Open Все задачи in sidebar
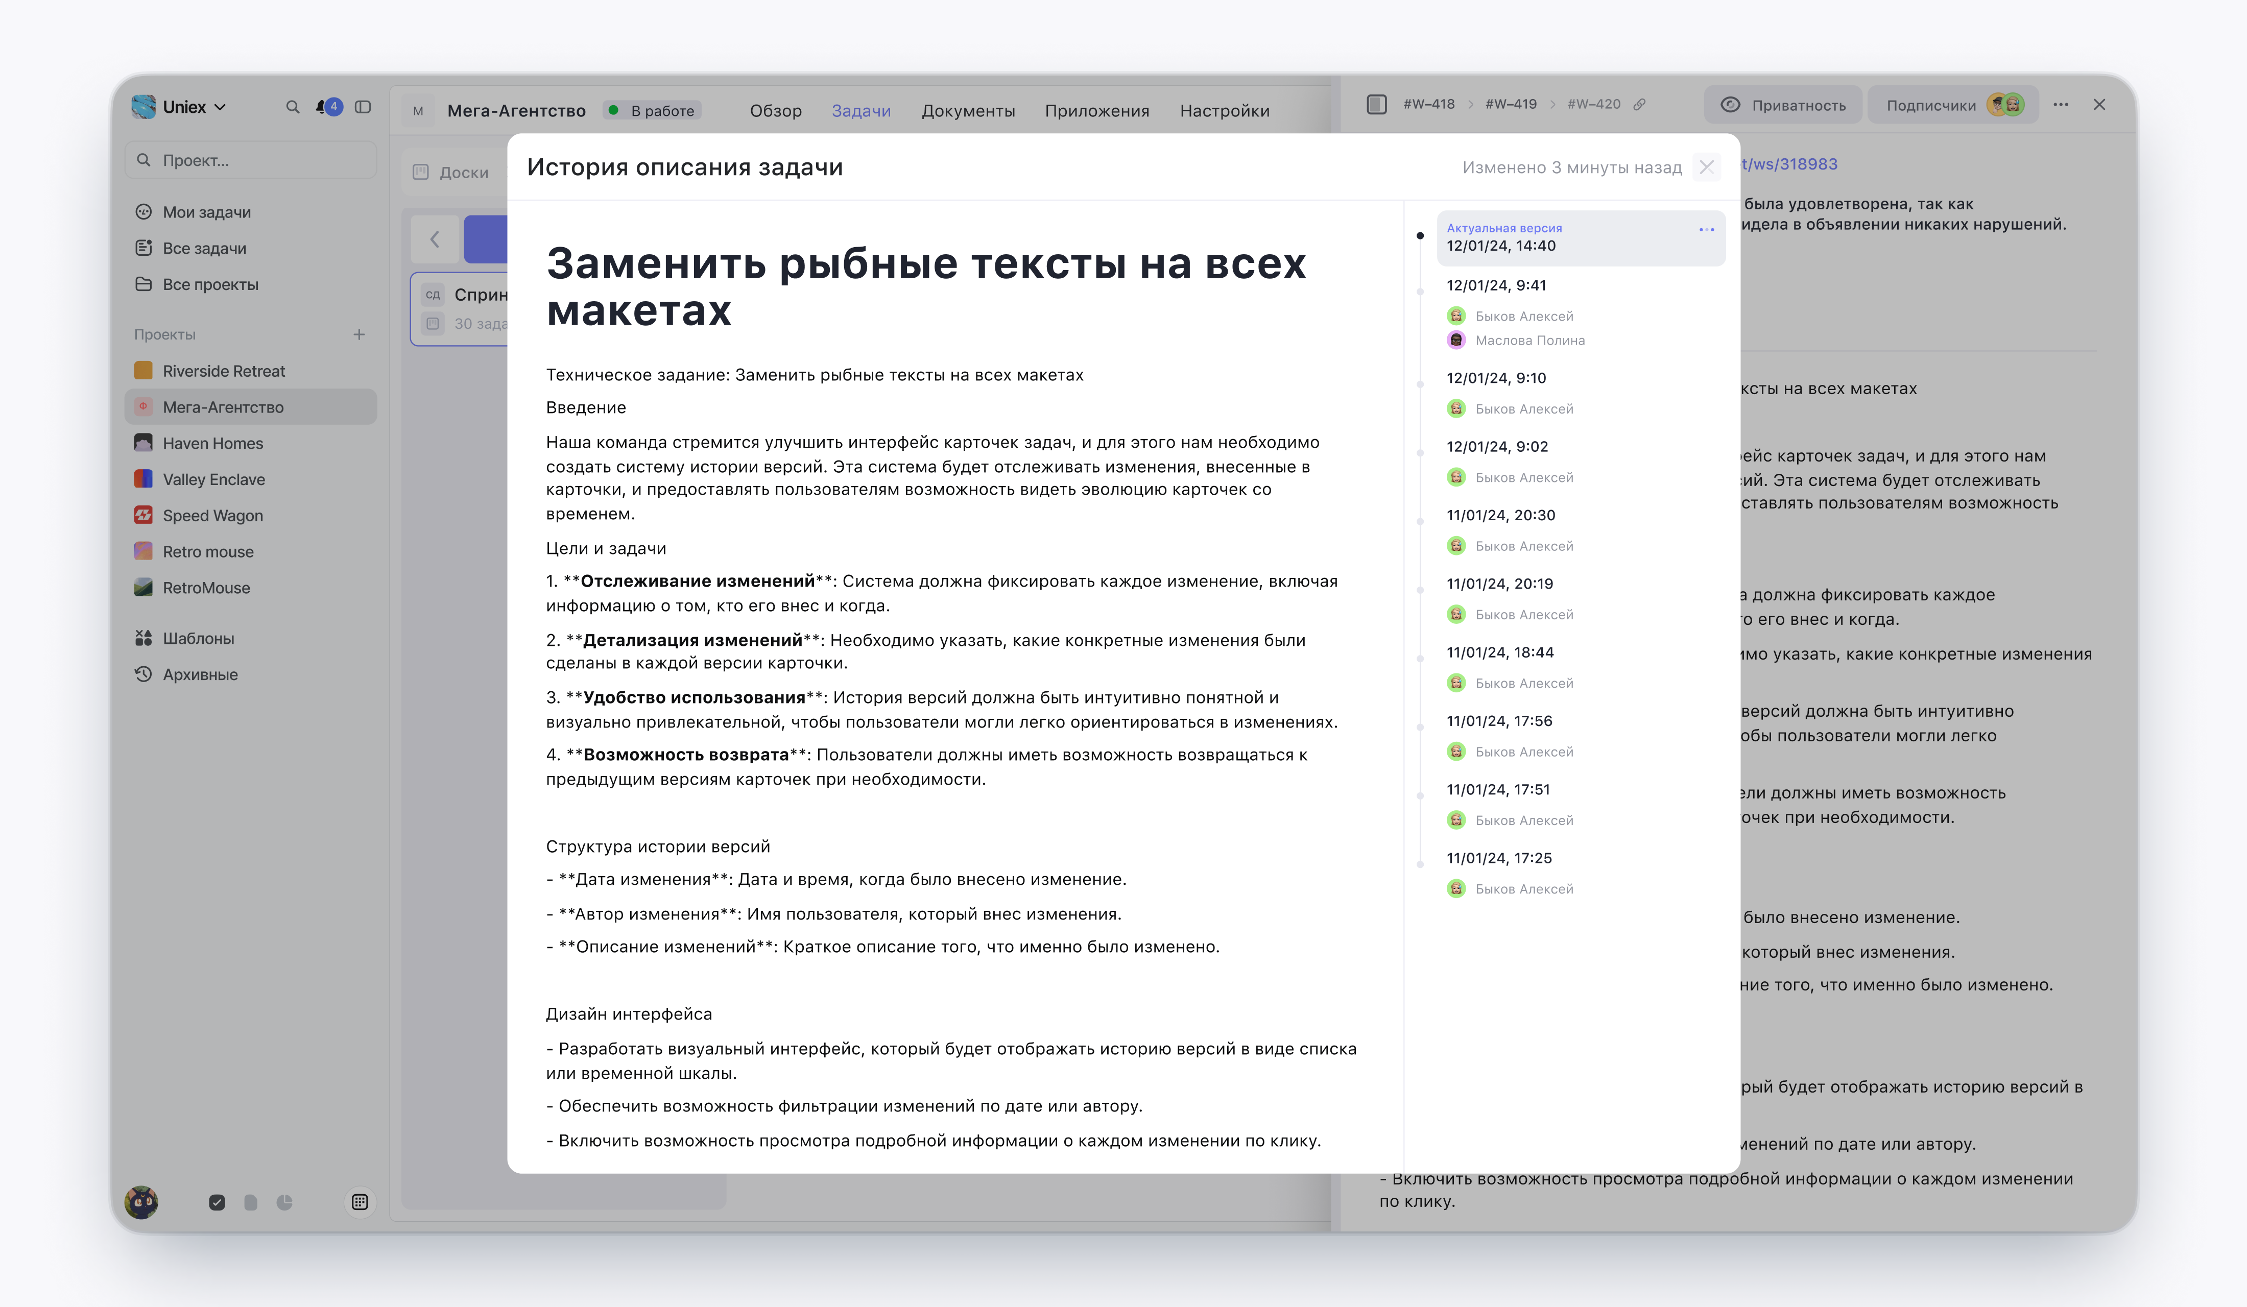This screenshot has width=2247, height=1307. [x=251, y=248]
